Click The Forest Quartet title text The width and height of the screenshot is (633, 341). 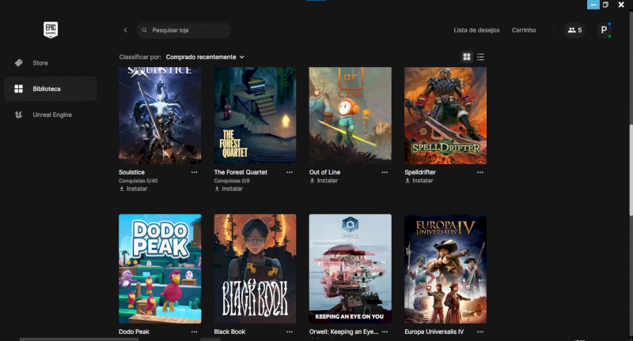click(241, 172)
